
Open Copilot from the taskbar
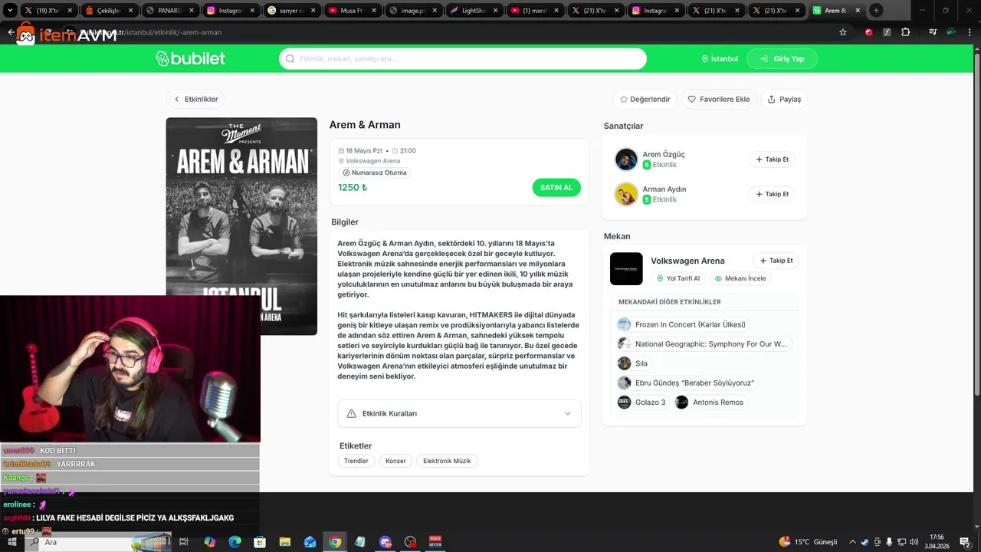[x=209, y=542]
